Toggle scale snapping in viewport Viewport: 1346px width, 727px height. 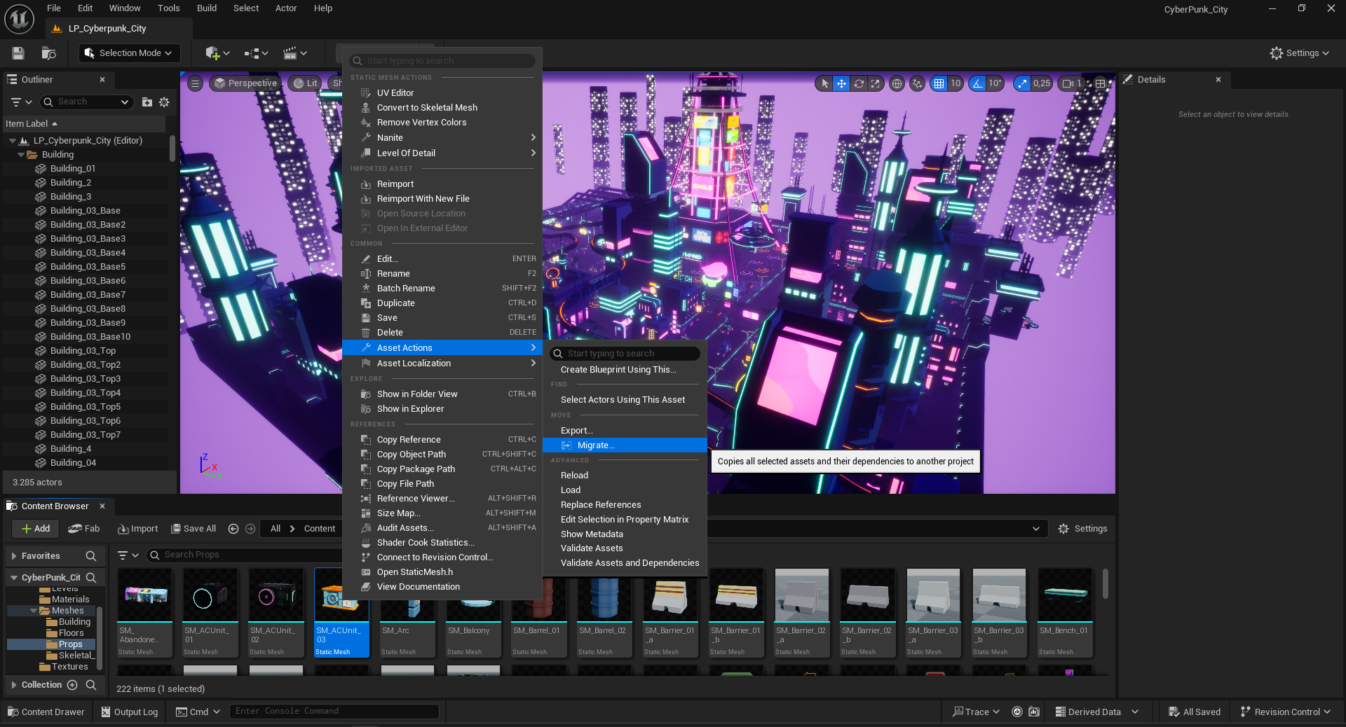click(x=1022, y=83)
